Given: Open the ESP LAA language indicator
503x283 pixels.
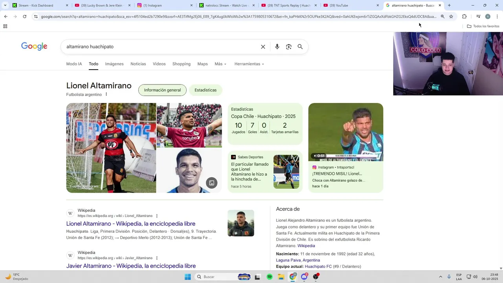Looking at the screenshot, I should click(x=459, y=277).
